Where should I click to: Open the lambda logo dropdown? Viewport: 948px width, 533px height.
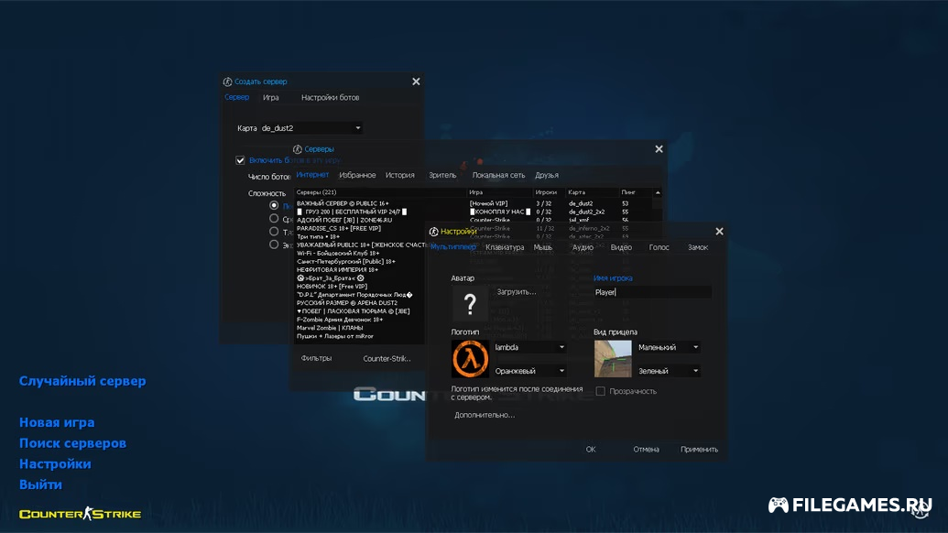[529, 347]
